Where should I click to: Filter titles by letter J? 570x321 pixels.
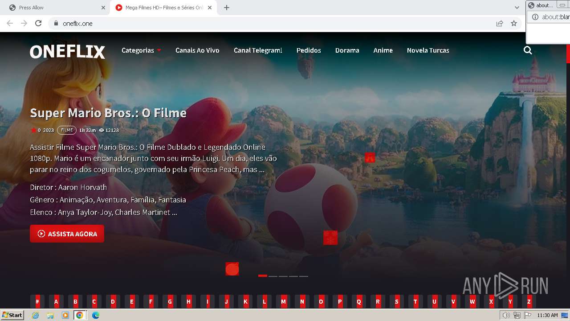tap(227, 301)
